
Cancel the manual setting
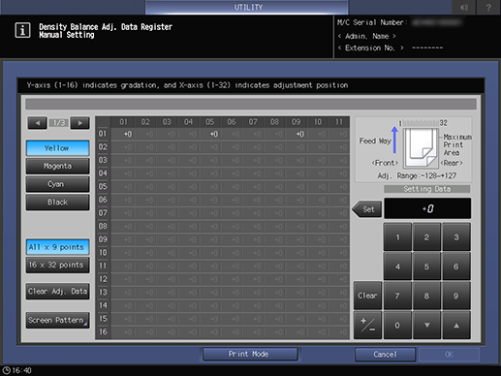(385, 355)
